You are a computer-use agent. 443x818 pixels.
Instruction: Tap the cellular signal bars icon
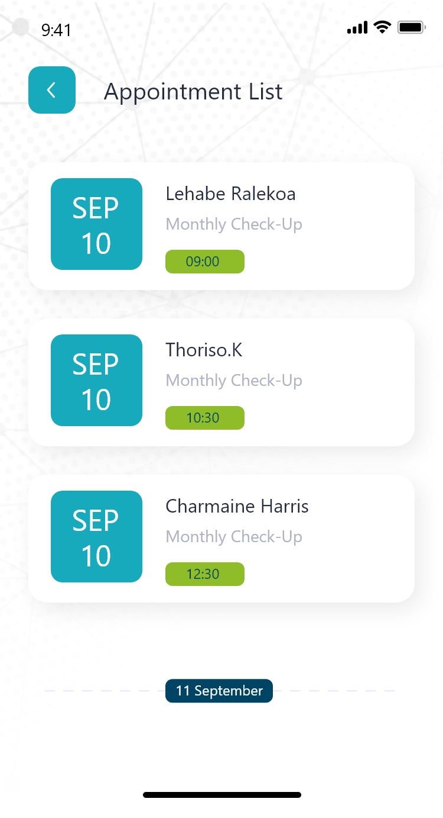pyautogui.click(x=357, y=28)
